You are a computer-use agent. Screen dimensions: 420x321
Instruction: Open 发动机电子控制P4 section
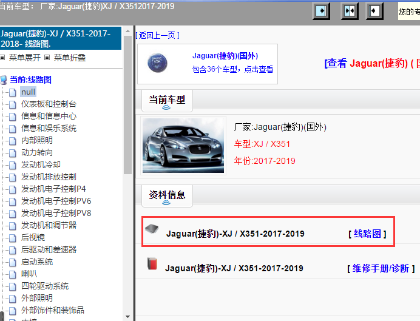point(53,189)
